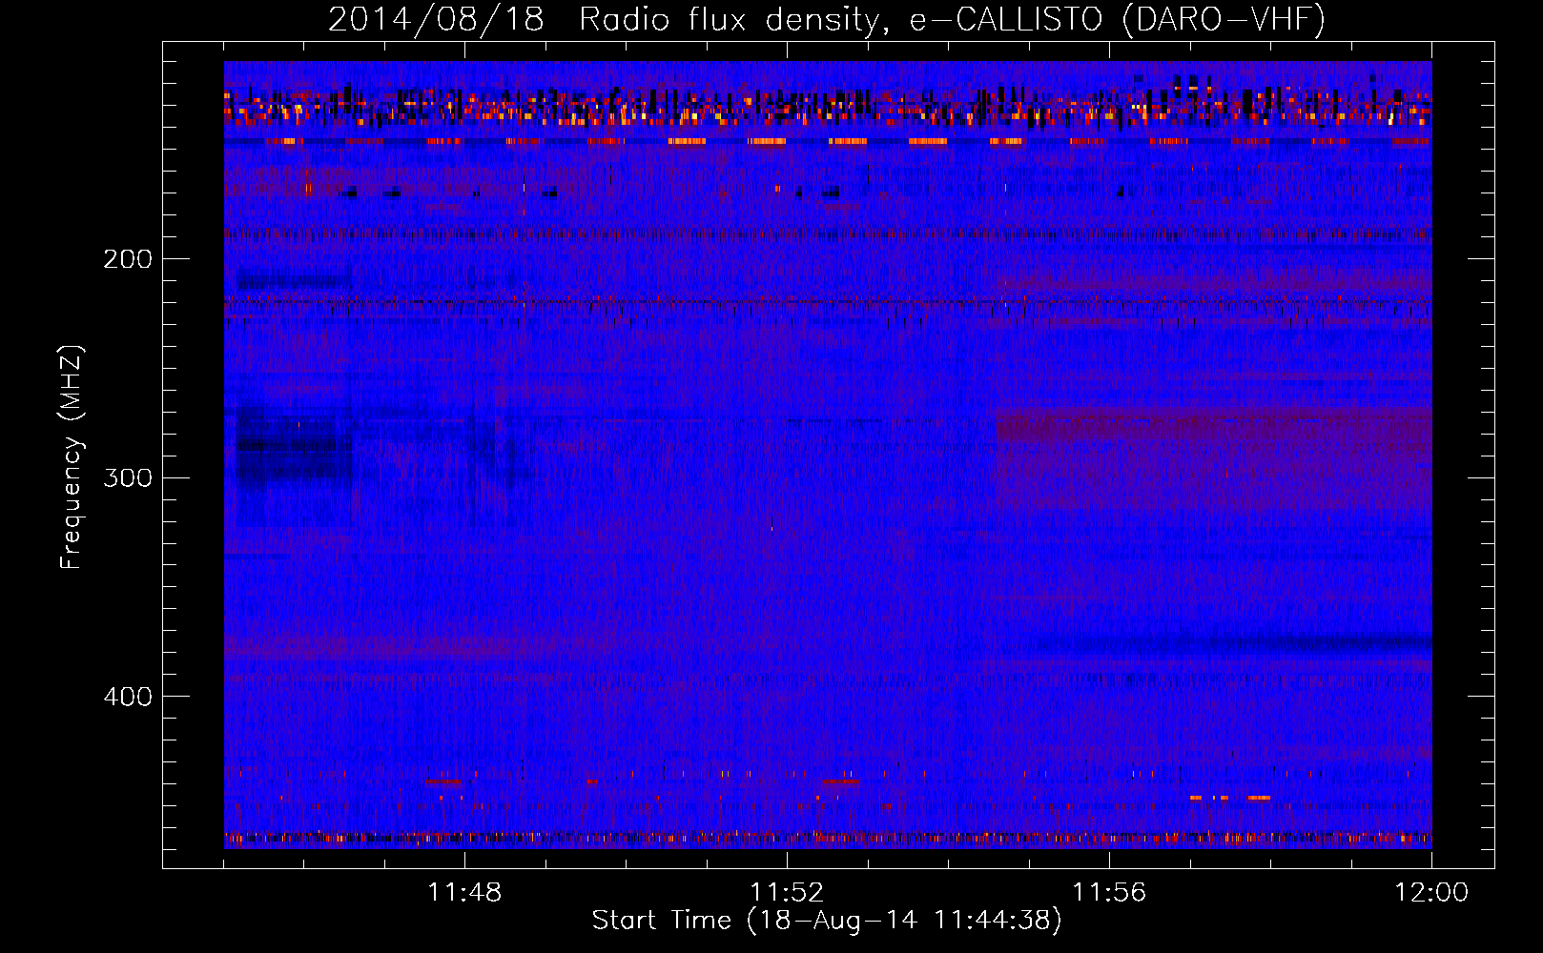Click the 400 frequency tick label
The height and width of the screenshot is (953, 1543).
click(128, 697)
